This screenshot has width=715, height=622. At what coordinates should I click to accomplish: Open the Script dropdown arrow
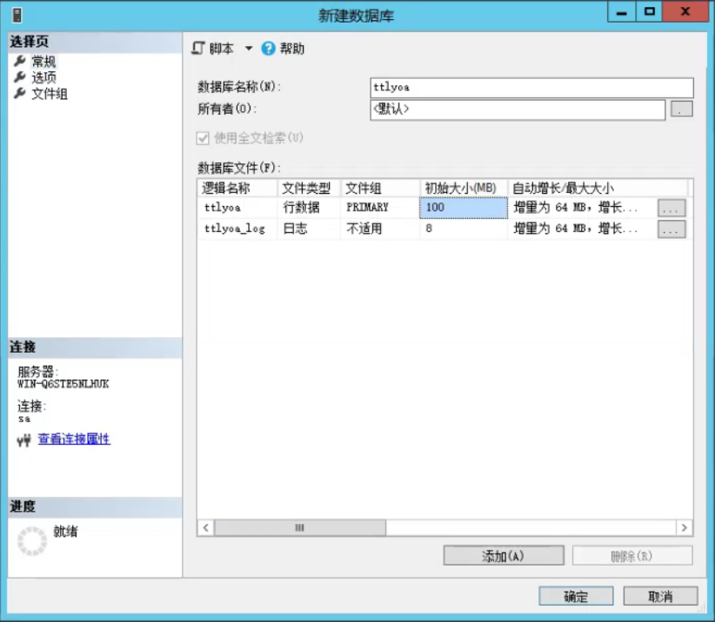pyautogui.click(x=249, y=49)
